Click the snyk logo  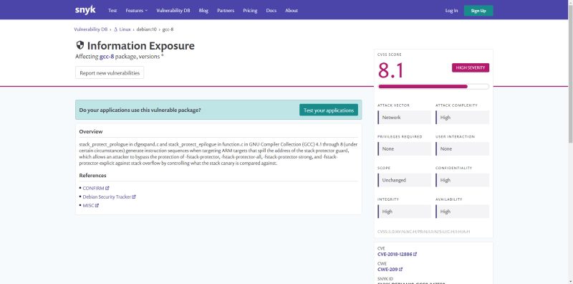point(85,10)
